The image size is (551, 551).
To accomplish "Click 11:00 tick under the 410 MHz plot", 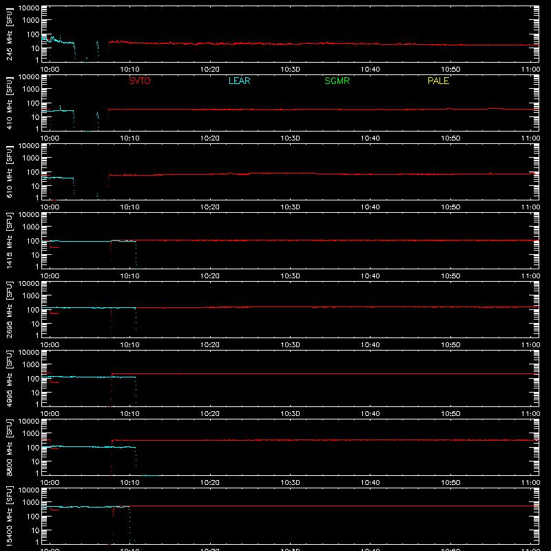I will point(530,138).
